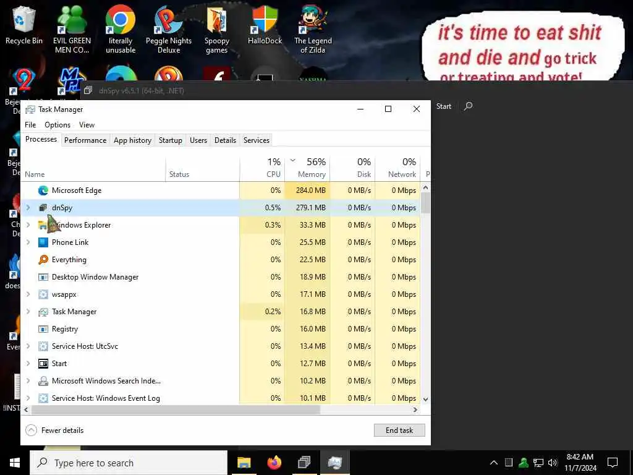The image size is (633, 475).
Task: Switch to the Services tab
Action: 257,140
